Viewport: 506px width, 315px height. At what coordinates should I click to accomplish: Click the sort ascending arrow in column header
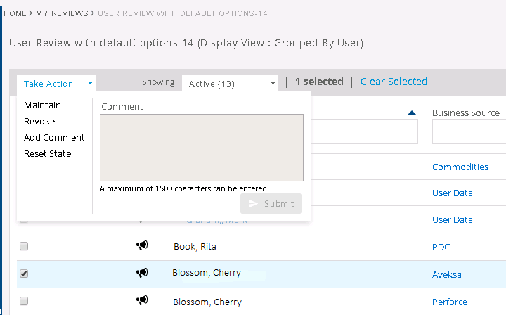[x=412, y=112]
